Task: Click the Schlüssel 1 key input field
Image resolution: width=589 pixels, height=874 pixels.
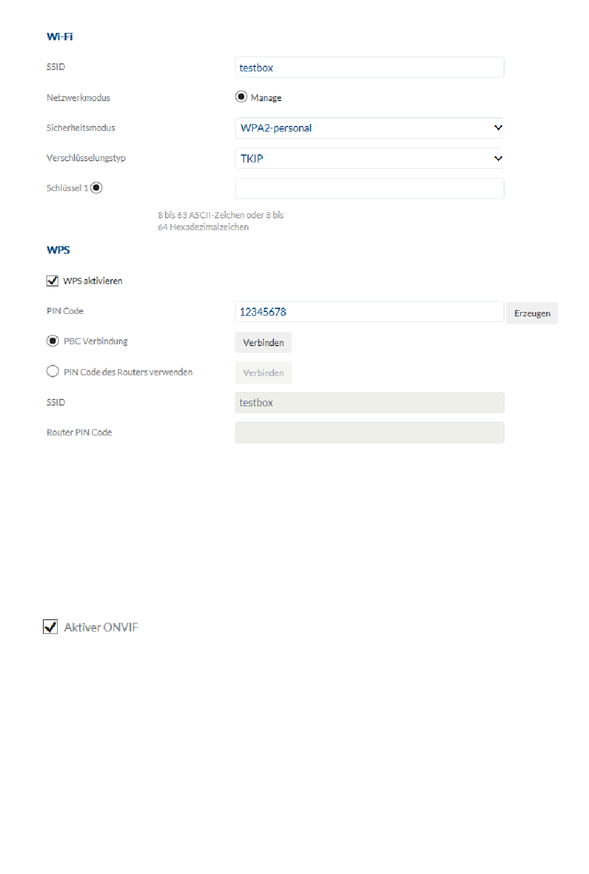Action: coord(370,189)
